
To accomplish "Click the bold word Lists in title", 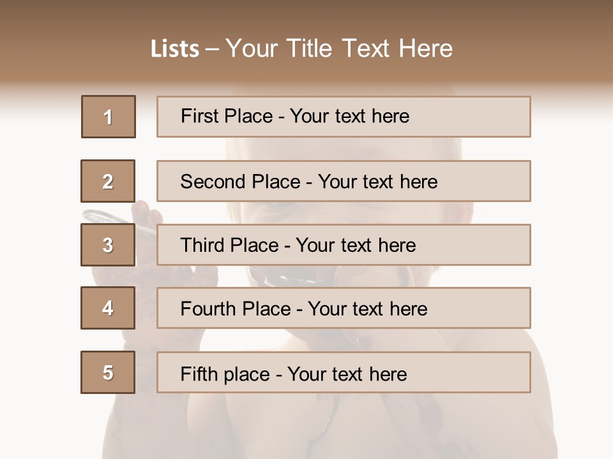I will coord(174,49).
